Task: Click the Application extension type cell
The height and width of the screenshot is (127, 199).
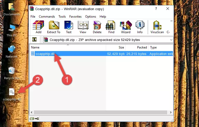Action: (x=161, y=54)
